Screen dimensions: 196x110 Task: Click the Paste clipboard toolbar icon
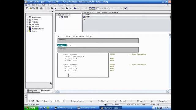click(52, 8)
